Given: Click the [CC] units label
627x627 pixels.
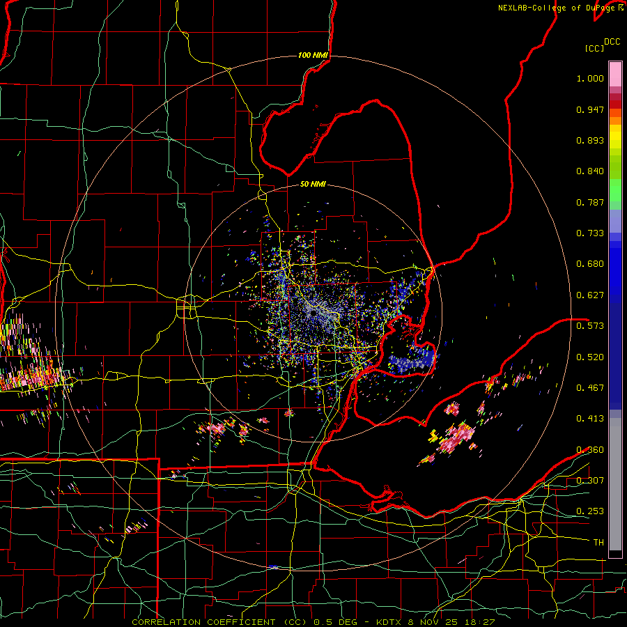Looking at the screenshot, I should tap(594, 48).
